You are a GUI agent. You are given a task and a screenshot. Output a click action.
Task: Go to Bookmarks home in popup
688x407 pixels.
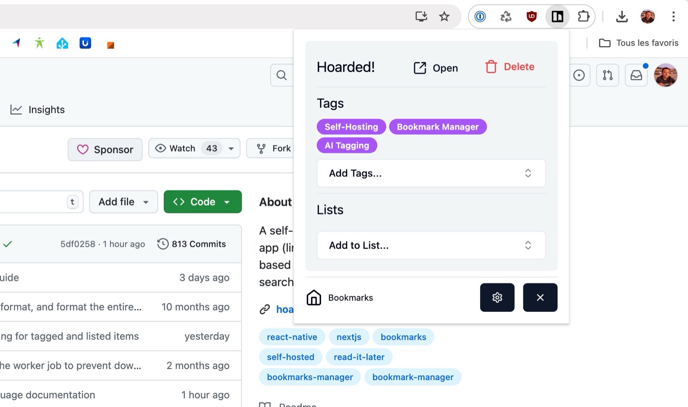(x=340, y=298)
